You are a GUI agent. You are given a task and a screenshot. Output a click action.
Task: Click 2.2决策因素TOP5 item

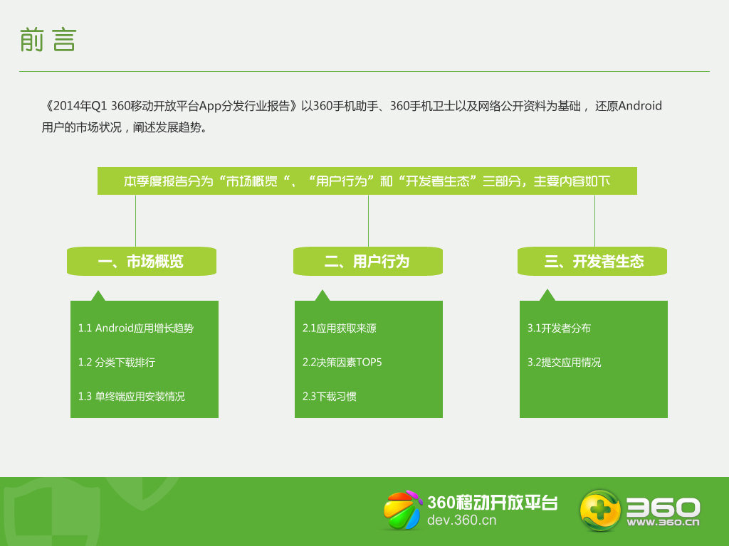tap(342, 362)
